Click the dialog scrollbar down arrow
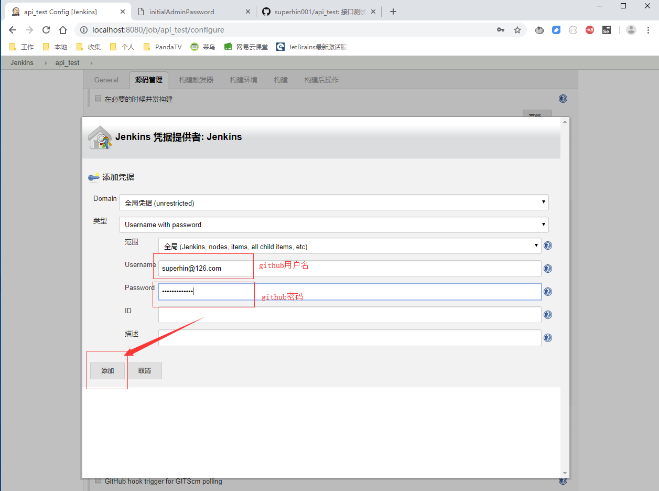This screenshot has width=659, height=491. click(x=565, y=473)
